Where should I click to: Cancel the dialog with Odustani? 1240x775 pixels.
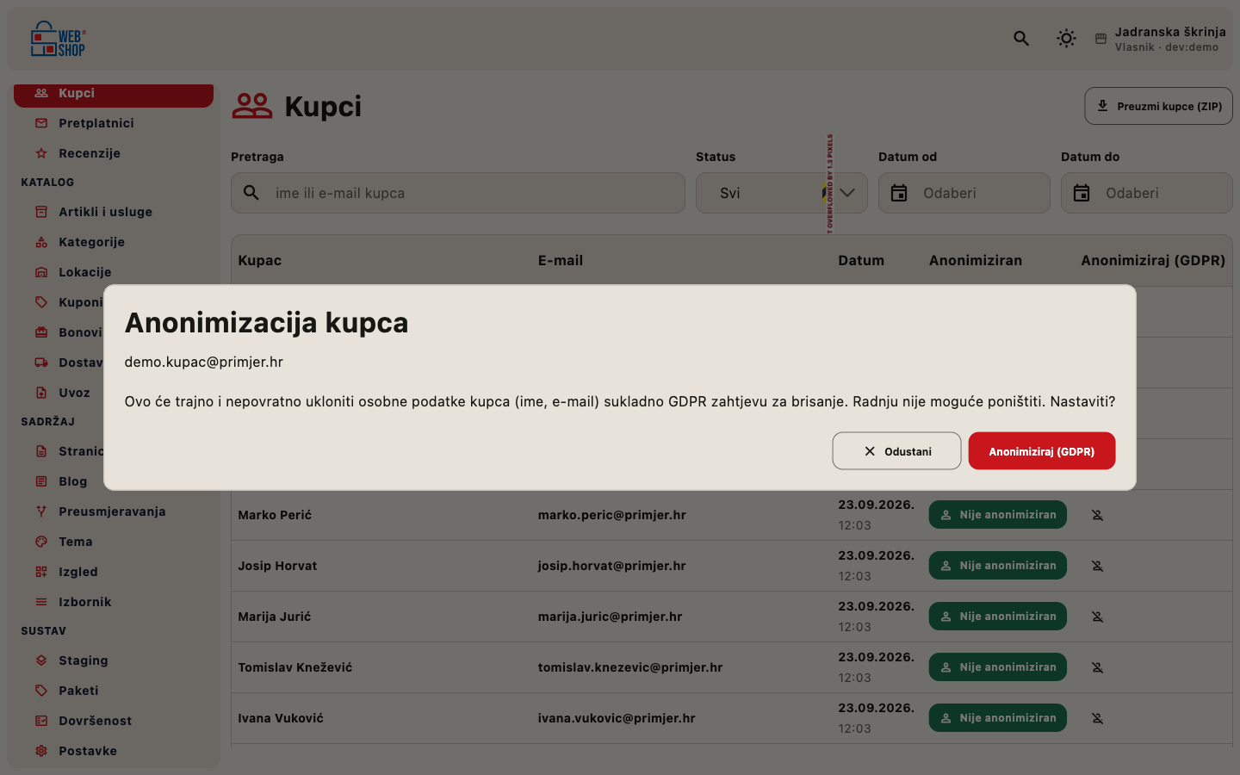click(896, 451)
